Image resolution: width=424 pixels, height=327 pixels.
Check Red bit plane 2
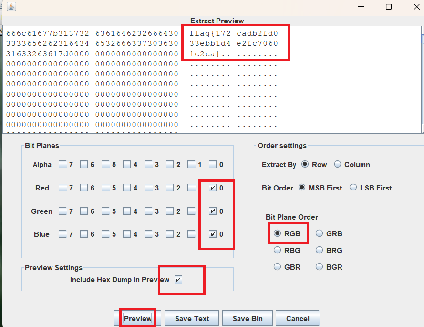pos(170,188)
